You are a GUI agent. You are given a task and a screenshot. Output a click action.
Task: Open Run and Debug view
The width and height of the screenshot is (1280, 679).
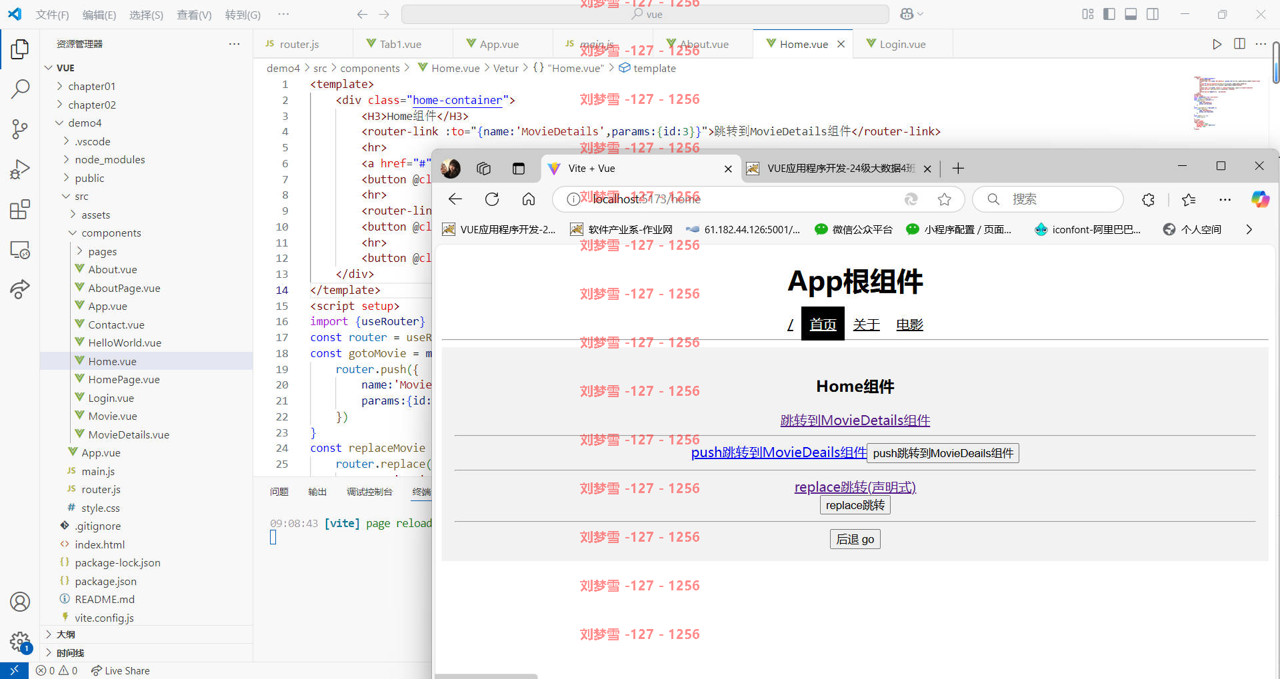click(x=20, y=169)
